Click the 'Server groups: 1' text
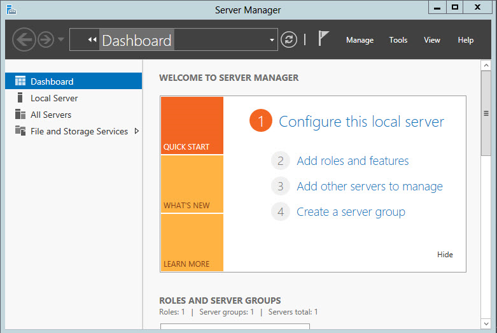This screenshot has width=497, height=333. click(227, 312)
